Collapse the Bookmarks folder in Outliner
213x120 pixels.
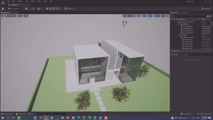coord(178,24)
